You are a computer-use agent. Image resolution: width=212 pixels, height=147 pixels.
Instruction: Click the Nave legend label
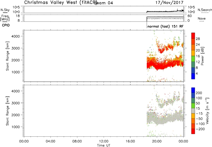202,18
